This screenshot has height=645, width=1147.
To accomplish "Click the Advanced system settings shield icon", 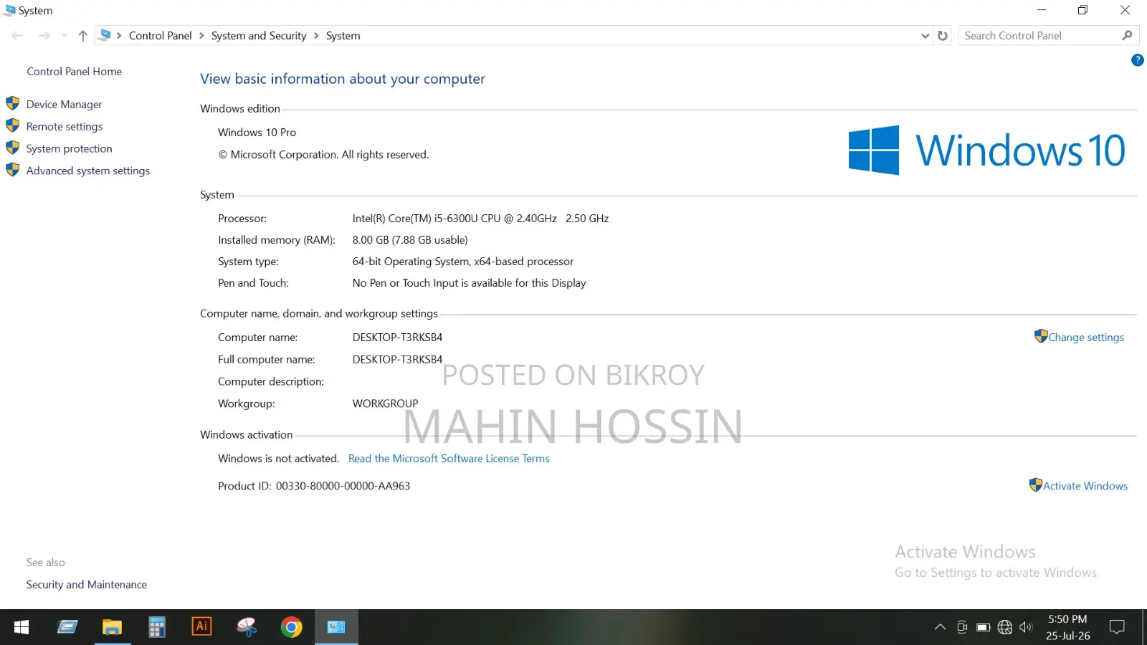I will (13, 170).
